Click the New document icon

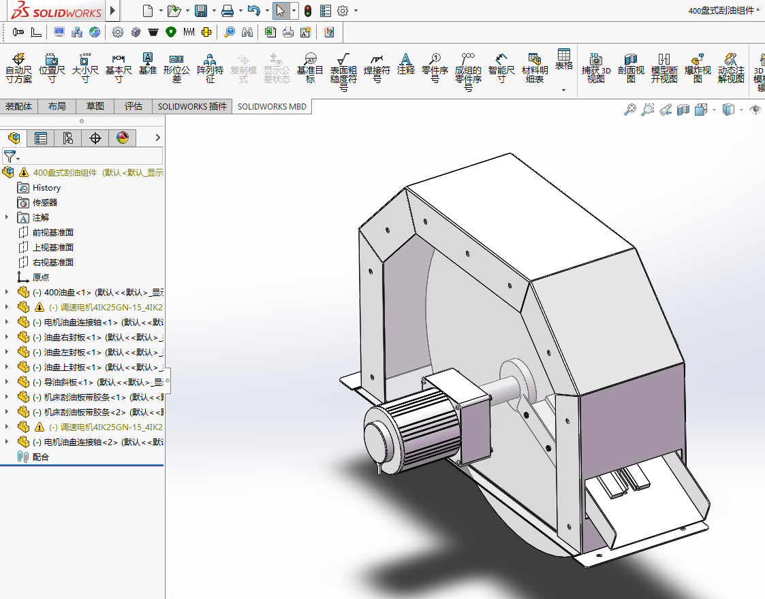(x=148, y=11)
